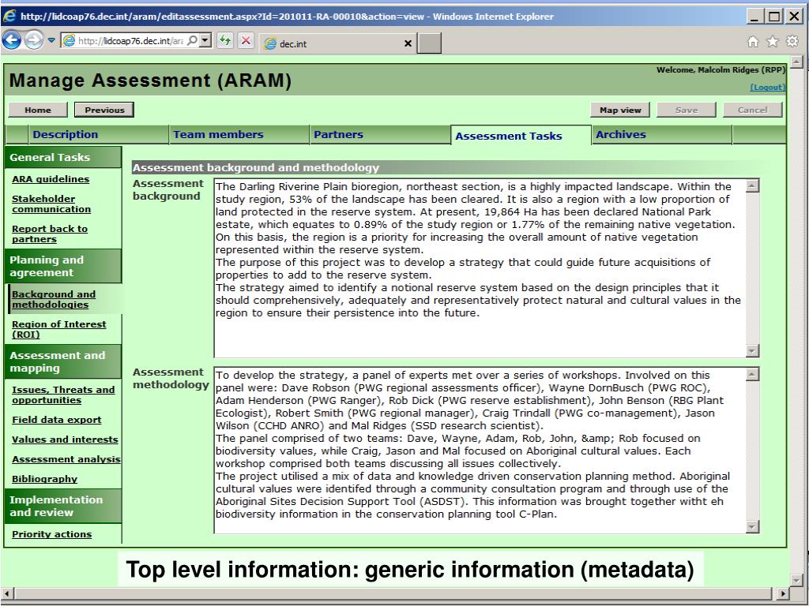Open Map view
809x606 pixels.
(x=620, y=110)
